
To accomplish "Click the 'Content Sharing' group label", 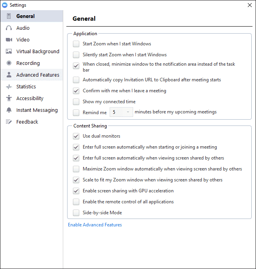I will pyautogui.click(x=90, y=126).
